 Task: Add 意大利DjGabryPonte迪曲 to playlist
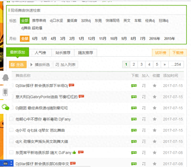tap(144, 97)
